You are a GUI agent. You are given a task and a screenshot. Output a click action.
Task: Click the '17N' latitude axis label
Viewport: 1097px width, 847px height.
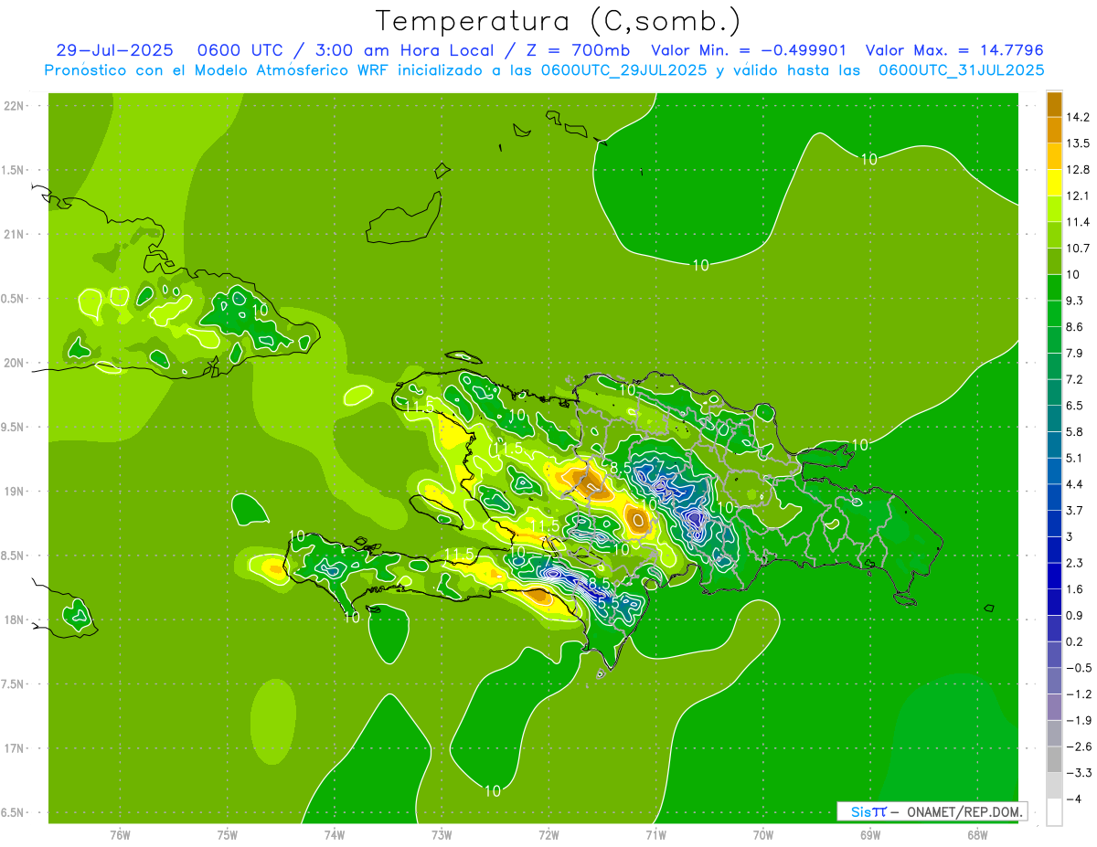(14, 748)
